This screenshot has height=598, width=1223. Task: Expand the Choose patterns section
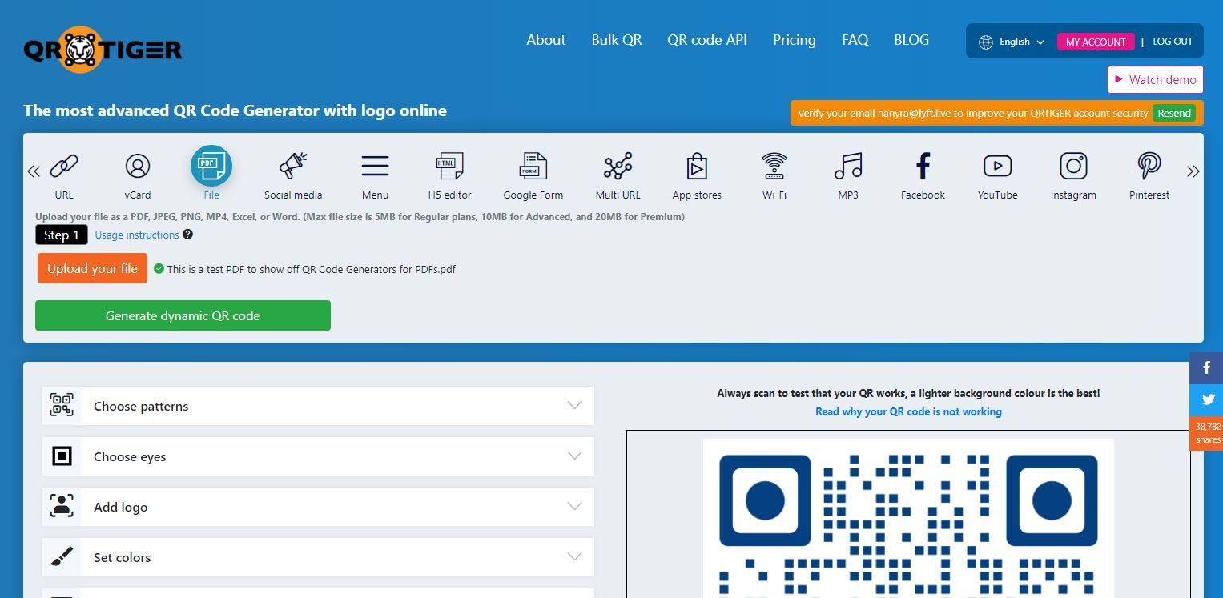tap(319, 406)
